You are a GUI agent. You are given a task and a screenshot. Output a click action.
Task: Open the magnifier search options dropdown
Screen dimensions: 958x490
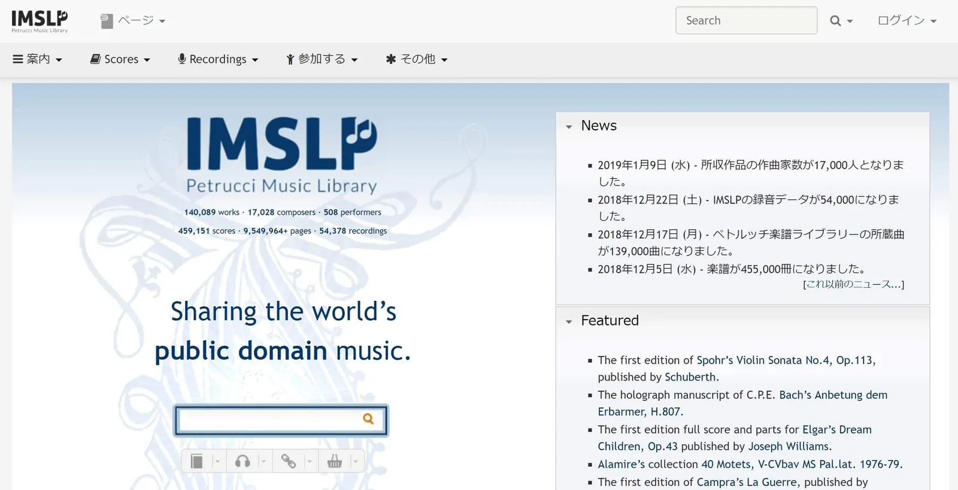[841, 21]
